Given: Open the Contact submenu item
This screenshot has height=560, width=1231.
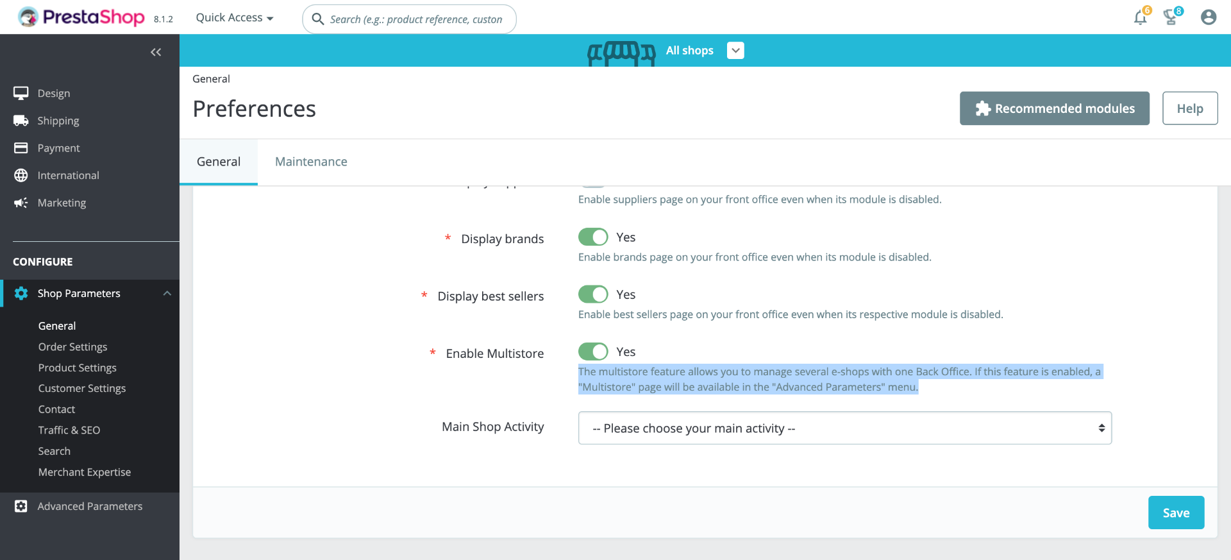Looking at the screenshot, I should [56, 409].
